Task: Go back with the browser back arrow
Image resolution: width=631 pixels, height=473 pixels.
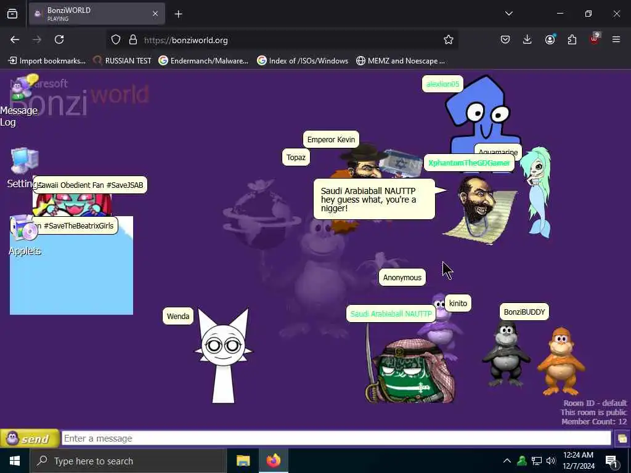Action: coord(15,40)
